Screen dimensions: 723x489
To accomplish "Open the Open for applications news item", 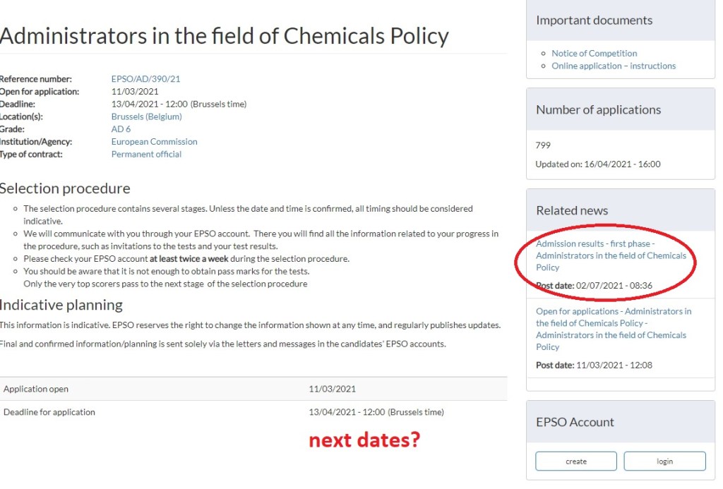I will tap(613, 329).
